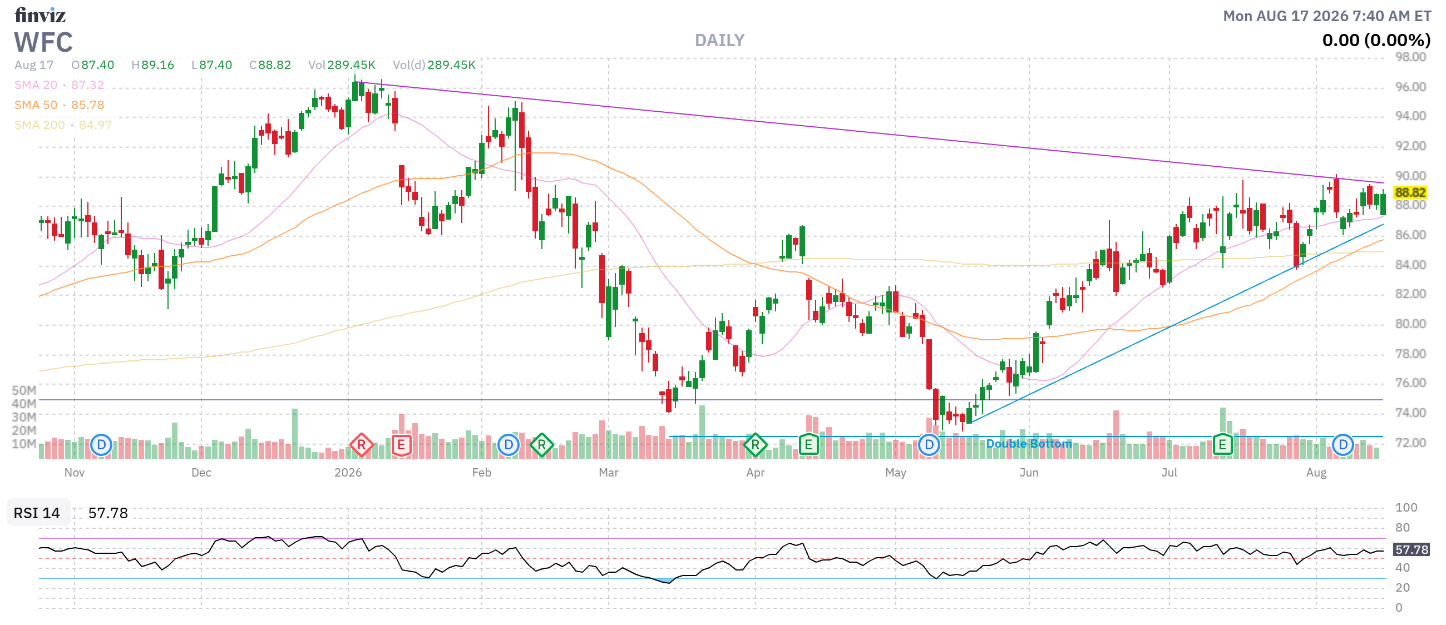Click the 80 label on the RSI axis

point(1402,527)
